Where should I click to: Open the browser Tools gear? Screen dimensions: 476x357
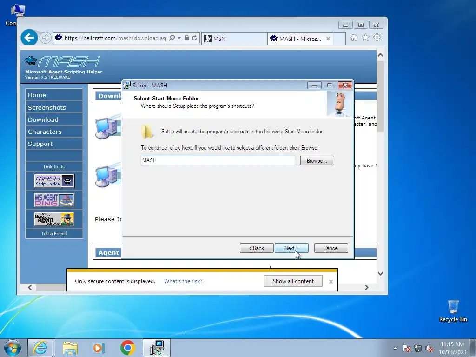[x=377, y=37]
